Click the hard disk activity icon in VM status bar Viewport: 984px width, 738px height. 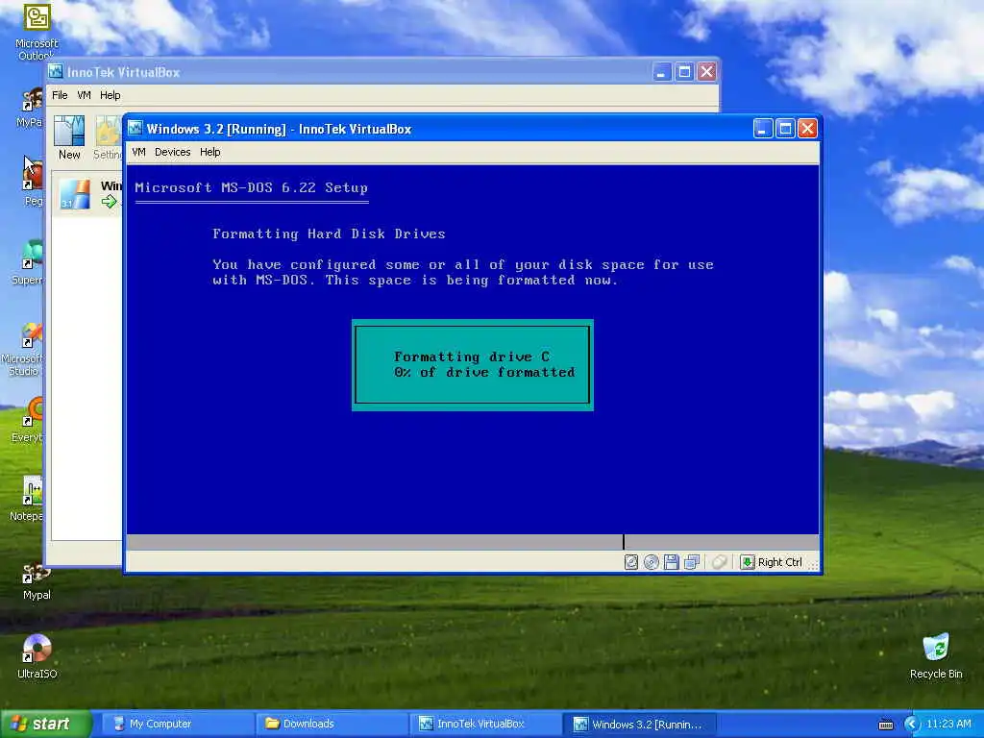click(x=631, y=562)
